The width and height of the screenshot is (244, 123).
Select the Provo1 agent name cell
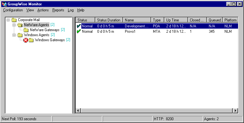tap(130, 31)
